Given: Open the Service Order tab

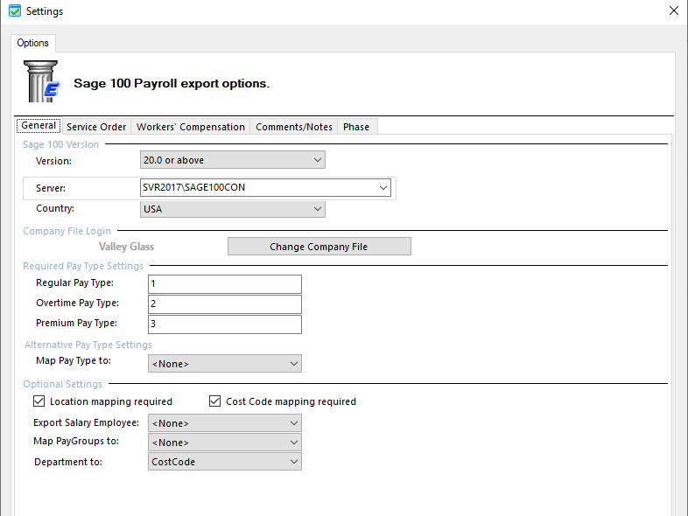Looking at the screenshot, I should [x=96, y=127].
